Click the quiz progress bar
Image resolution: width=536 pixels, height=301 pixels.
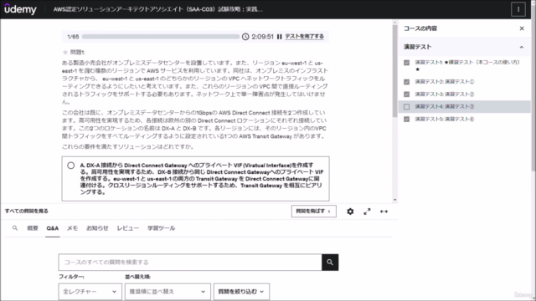click(x=160, y=37)
